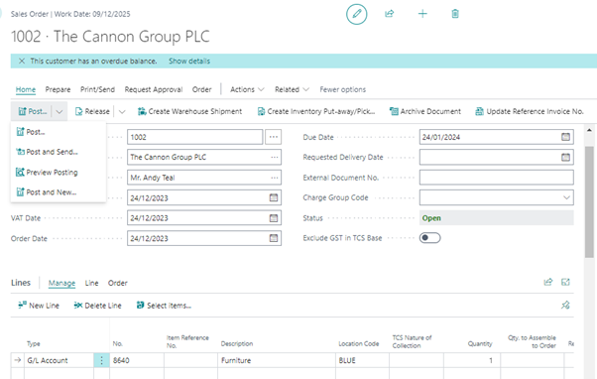This screenshot has height=379, width=597.
Task: Click the 8640 number cell
Action: click(137, 360)
